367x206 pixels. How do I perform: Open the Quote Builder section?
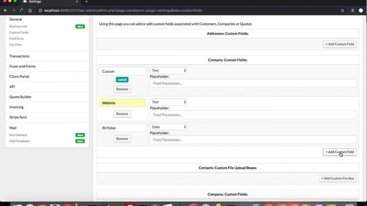pyautogui.click(x=21, y=97)
